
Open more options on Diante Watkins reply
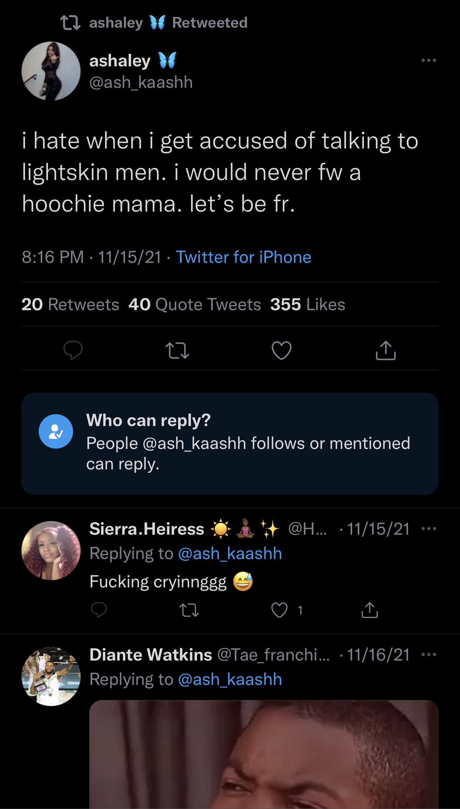pyautogui.click(x=428, y=654)
